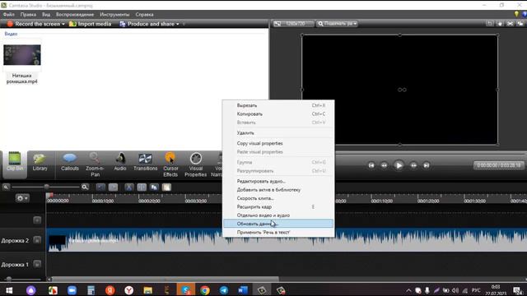Click the timeline undo button

pyautogui.click(x=100, y=187)
